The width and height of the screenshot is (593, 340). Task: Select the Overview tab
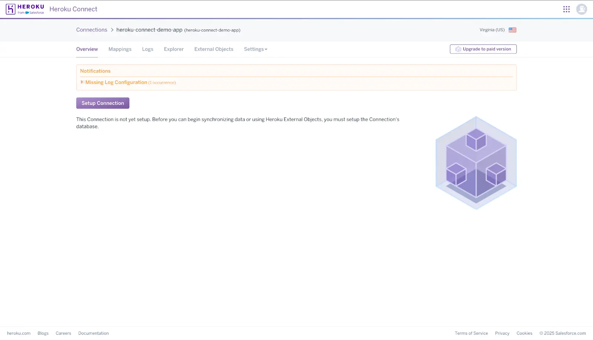tap(87, 49)
